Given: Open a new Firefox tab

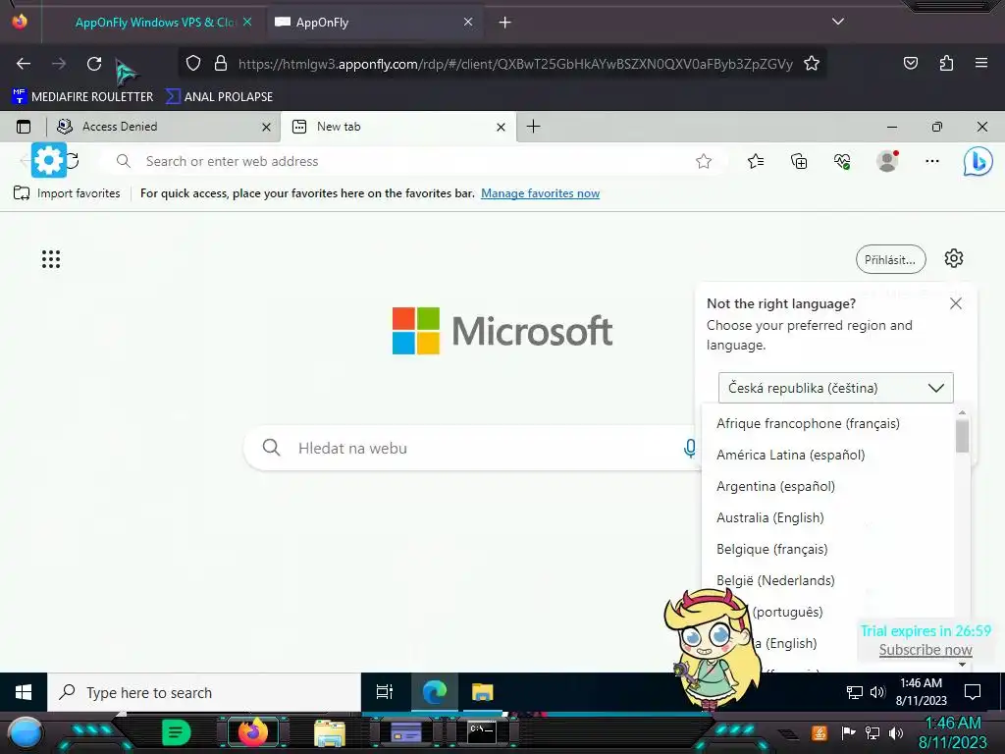Looking at the screenshot, I should point(505,23).
